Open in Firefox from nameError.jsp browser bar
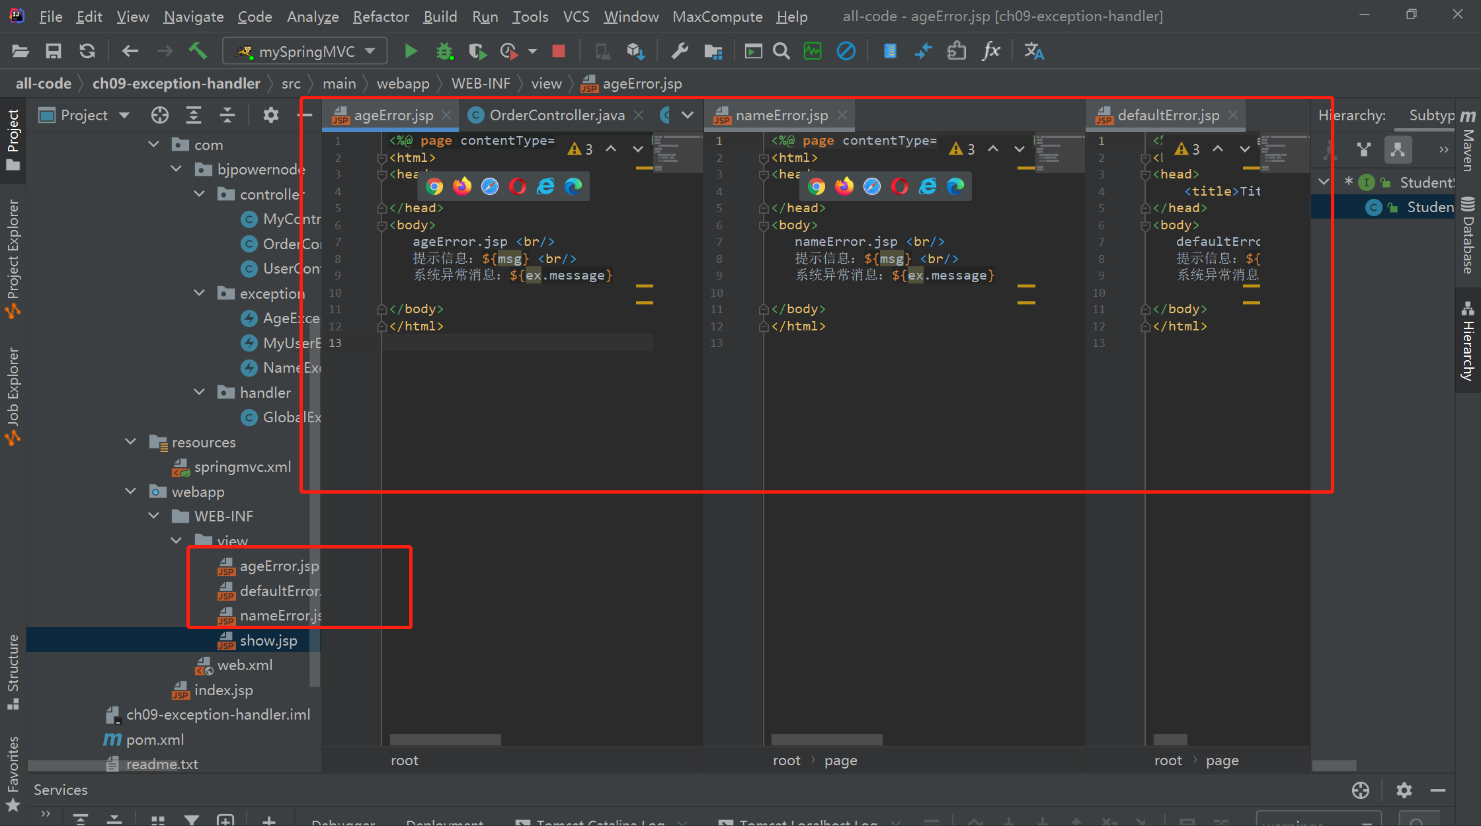 coord(844,186)
